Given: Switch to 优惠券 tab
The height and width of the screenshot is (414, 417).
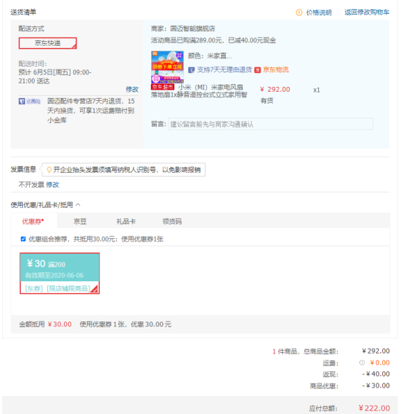Looking at the screenshot, I should point(33,221).
